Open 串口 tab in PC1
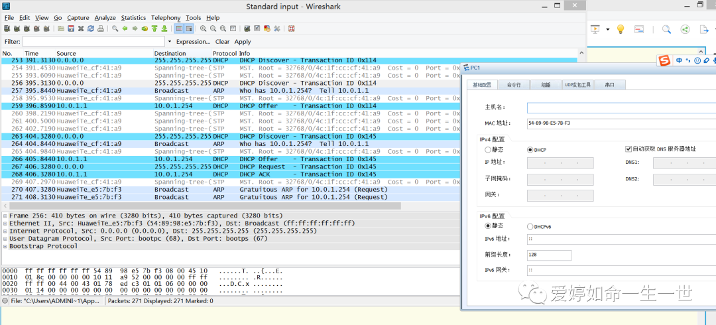 pyautogui.click(x=610, y=84)
